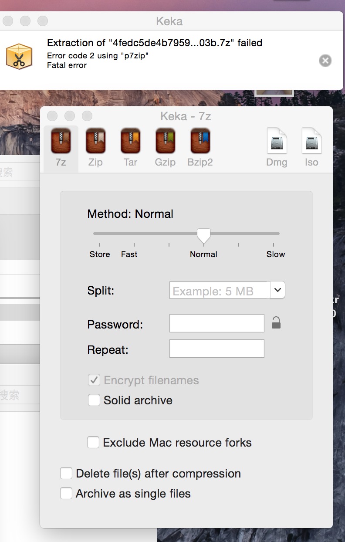This screenshot has height=542, width=345.
Task: Set compression method to Store
Action: 100,254
